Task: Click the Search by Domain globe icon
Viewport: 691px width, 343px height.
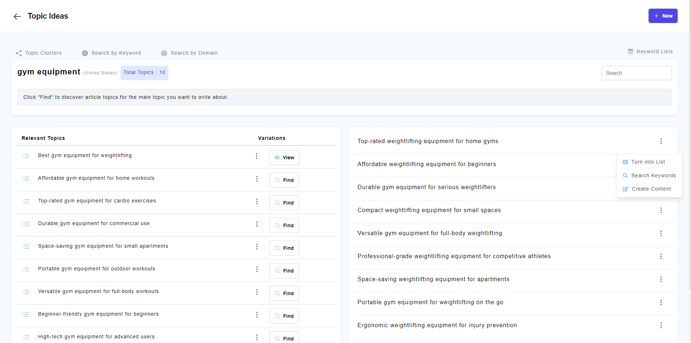Action: tap(164, 53)
